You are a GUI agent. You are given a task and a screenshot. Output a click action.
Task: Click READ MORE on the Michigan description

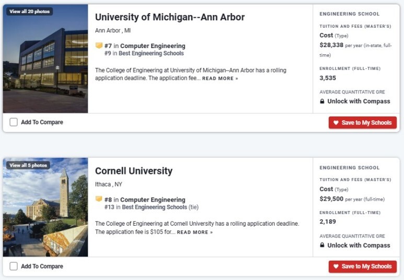(x=220, y=78)
